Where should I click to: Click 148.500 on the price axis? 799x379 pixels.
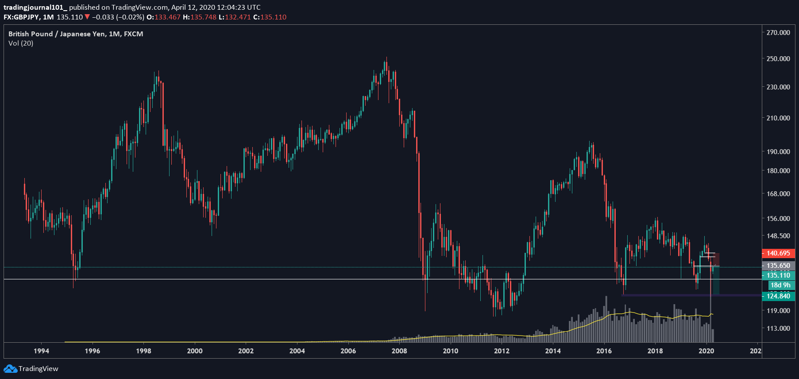[x=778, y=236]
